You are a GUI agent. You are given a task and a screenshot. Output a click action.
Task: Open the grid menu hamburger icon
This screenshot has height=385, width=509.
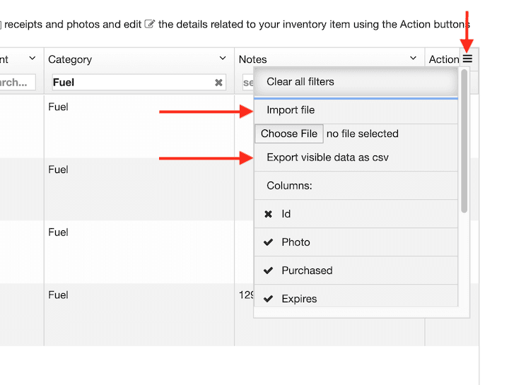[467, 59]
